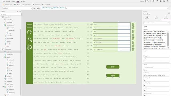Delete the 'yesterday' row using its trash icon

[133, 39]
